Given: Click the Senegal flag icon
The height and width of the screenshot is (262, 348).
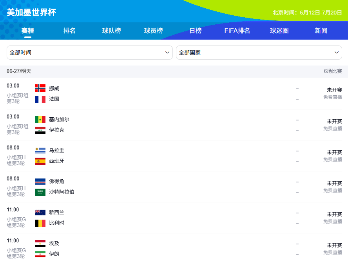Looking at the screenshot, I should pyautogui.click(x=40, y=120).
